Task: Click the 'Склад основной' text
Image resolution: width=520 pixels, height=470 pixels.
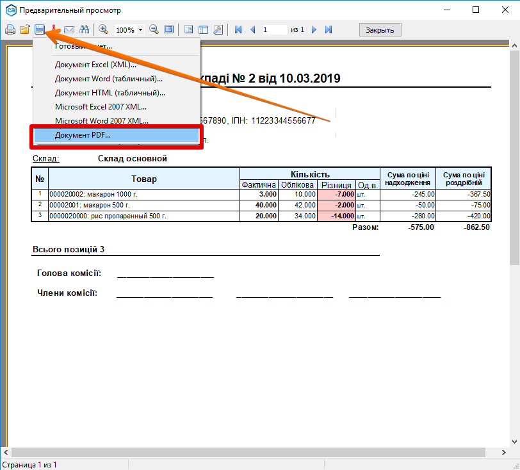Action: tap(133, 159)
